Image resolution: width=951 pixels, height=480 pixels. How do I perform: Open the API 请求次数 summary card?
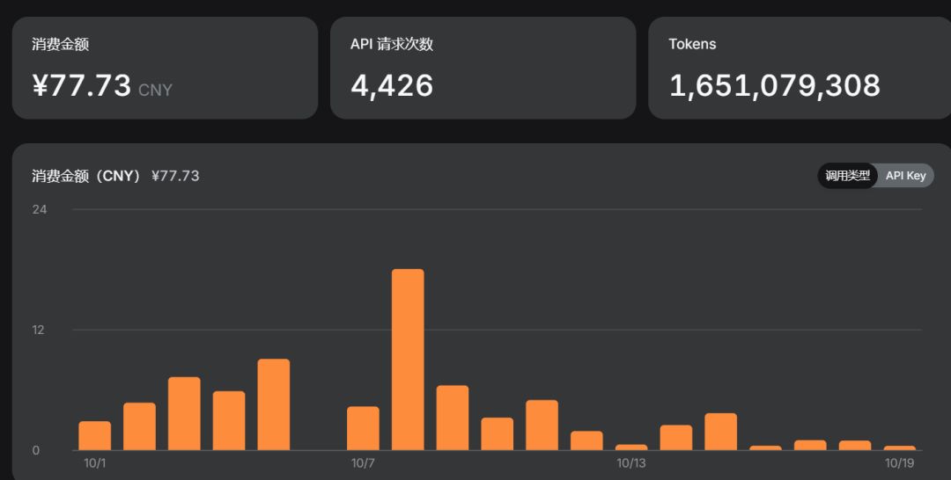tap(483, 68)
